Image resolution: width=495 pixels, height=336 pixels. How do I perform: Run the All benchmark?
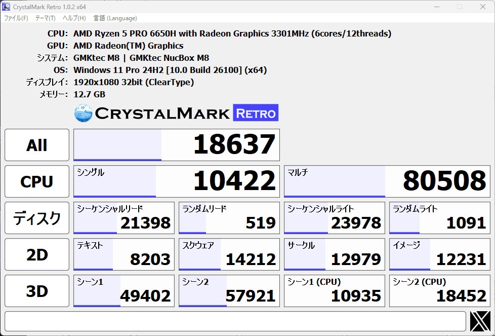pos(37,145)
